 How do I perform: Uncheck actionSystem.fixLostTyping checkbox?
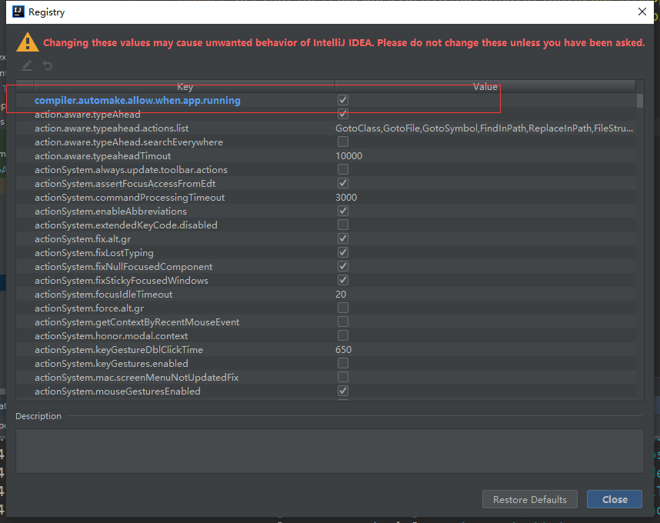click(343, 253)
